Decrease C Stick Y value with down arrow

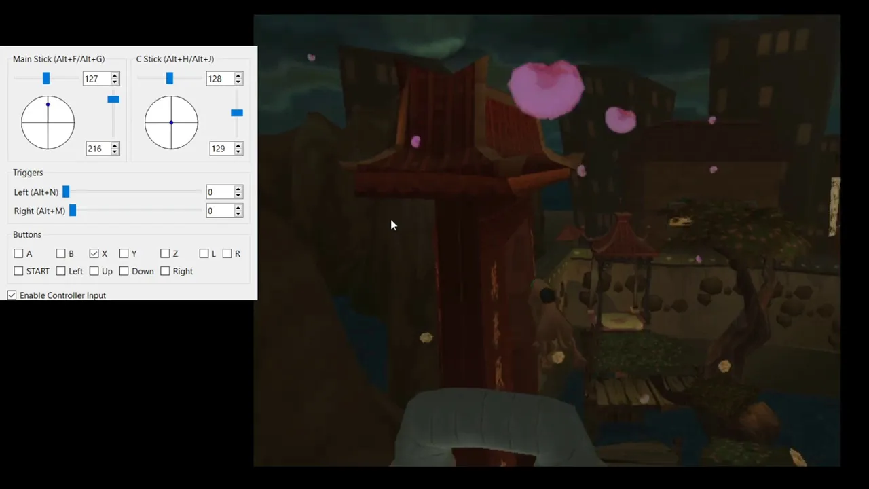pyautogui.click(x=238, y=152)
